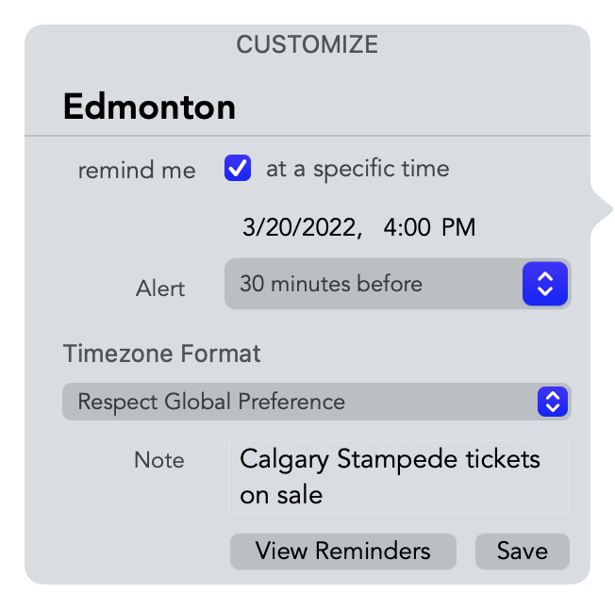Select the month value 3 in the date
The height and width of the screenshot is (609, 615).
coord(249,227)
